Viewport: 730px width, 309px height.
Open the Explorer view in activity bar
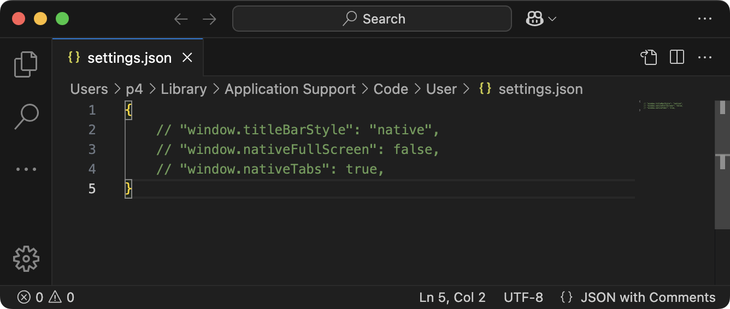coord(26,64)
